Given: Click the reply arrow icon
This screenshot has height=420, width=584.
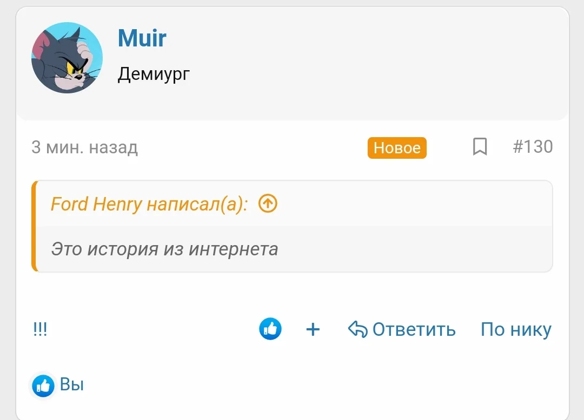Looking at the screenshot, I should coord(357,329).
